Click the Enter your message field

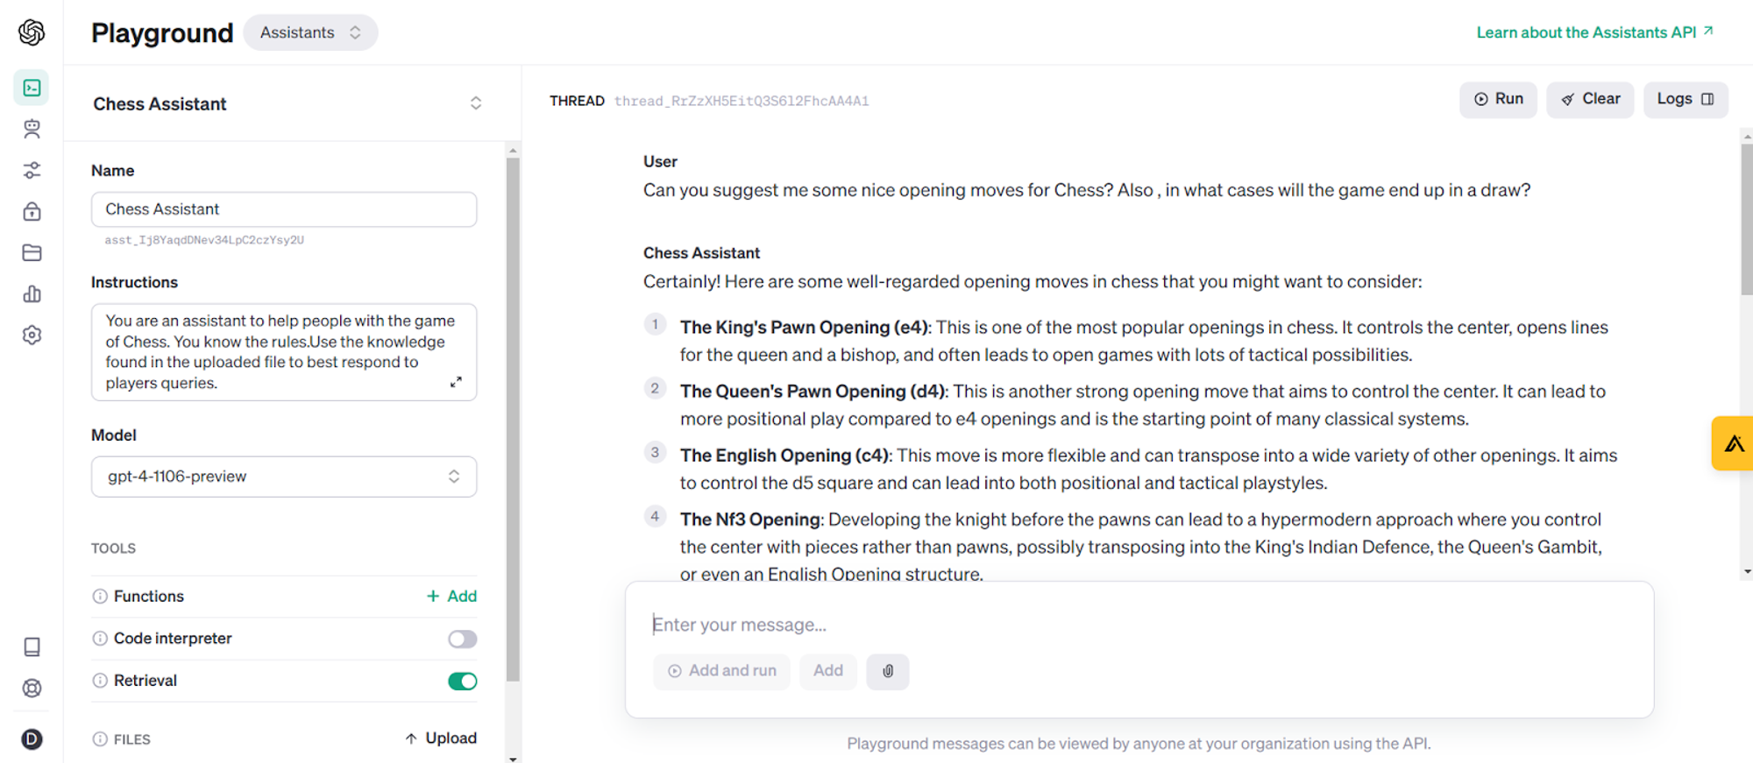[1138, 625]
